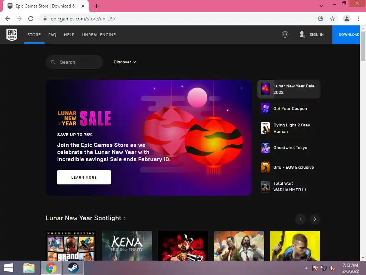Image resolution: width=366 pixels, height=275 pixels.
Task: Open the Kena Bridge of Spirits card
Action: (x=127, y=246)
